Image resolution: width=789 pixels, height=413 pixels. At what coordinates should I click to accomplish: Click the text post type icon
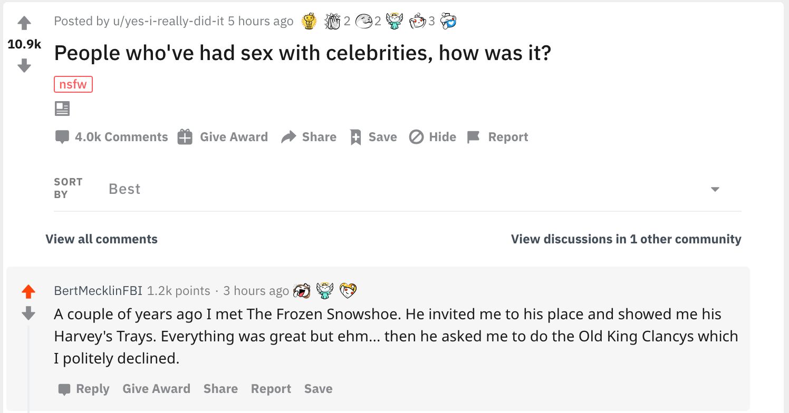pos(62,109)
